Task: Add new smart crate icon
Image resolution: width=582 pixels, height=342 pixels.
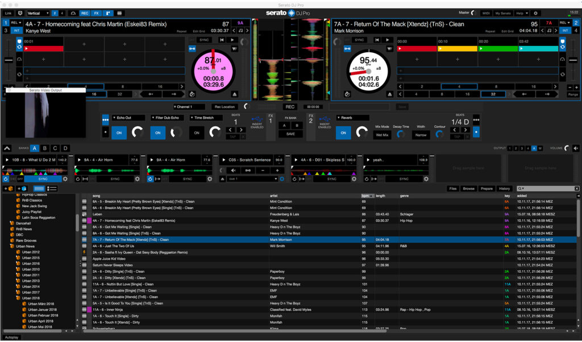Action: tap(22, 189)
